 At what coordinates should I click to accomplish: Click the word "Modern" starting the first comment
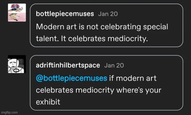coord(50,26)
